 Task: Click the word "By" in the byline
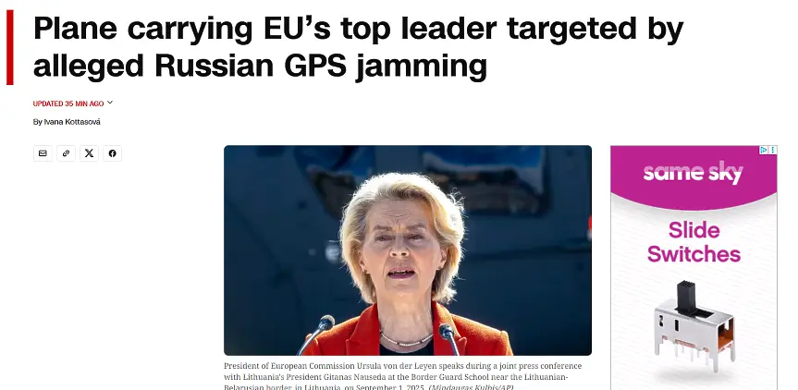point(38,122)
